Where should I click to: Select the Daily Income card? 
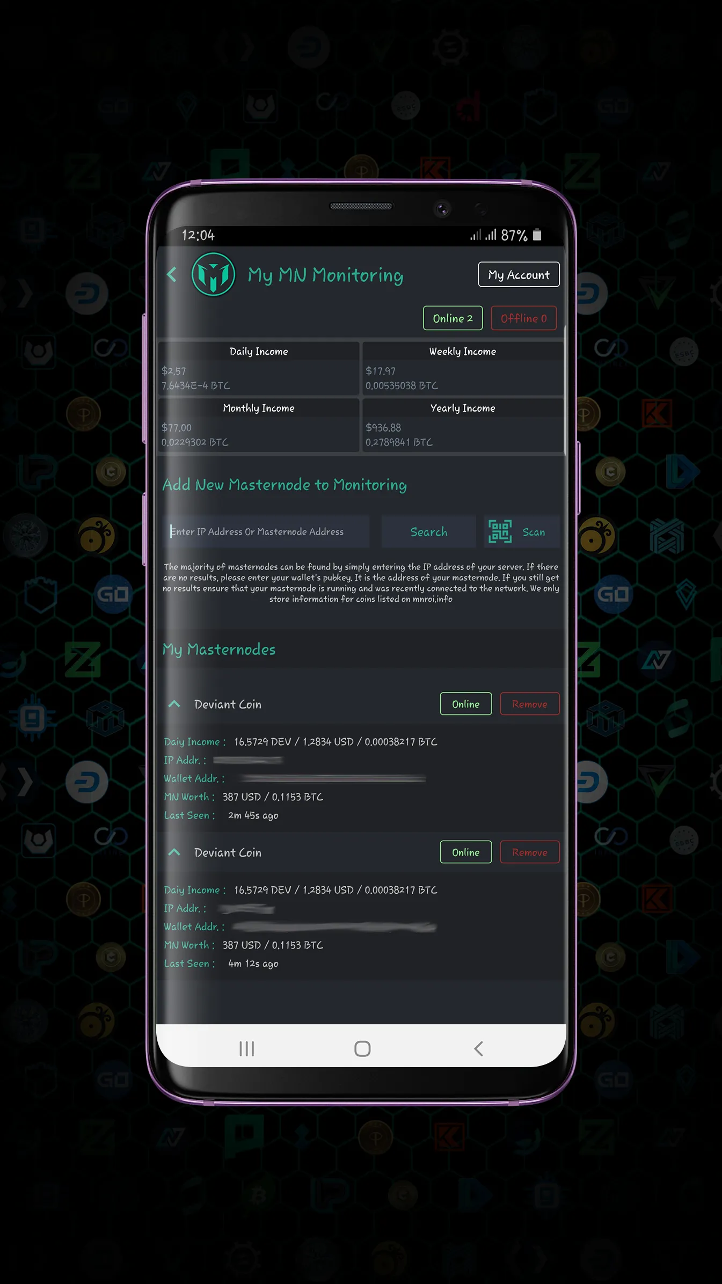click(259, 368)
